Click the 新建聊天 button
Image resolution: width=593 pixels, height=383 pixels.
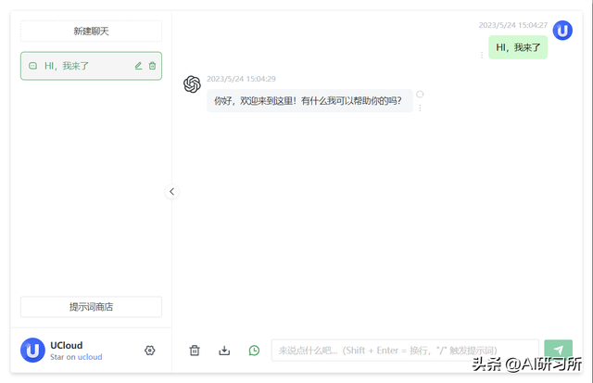91,31
